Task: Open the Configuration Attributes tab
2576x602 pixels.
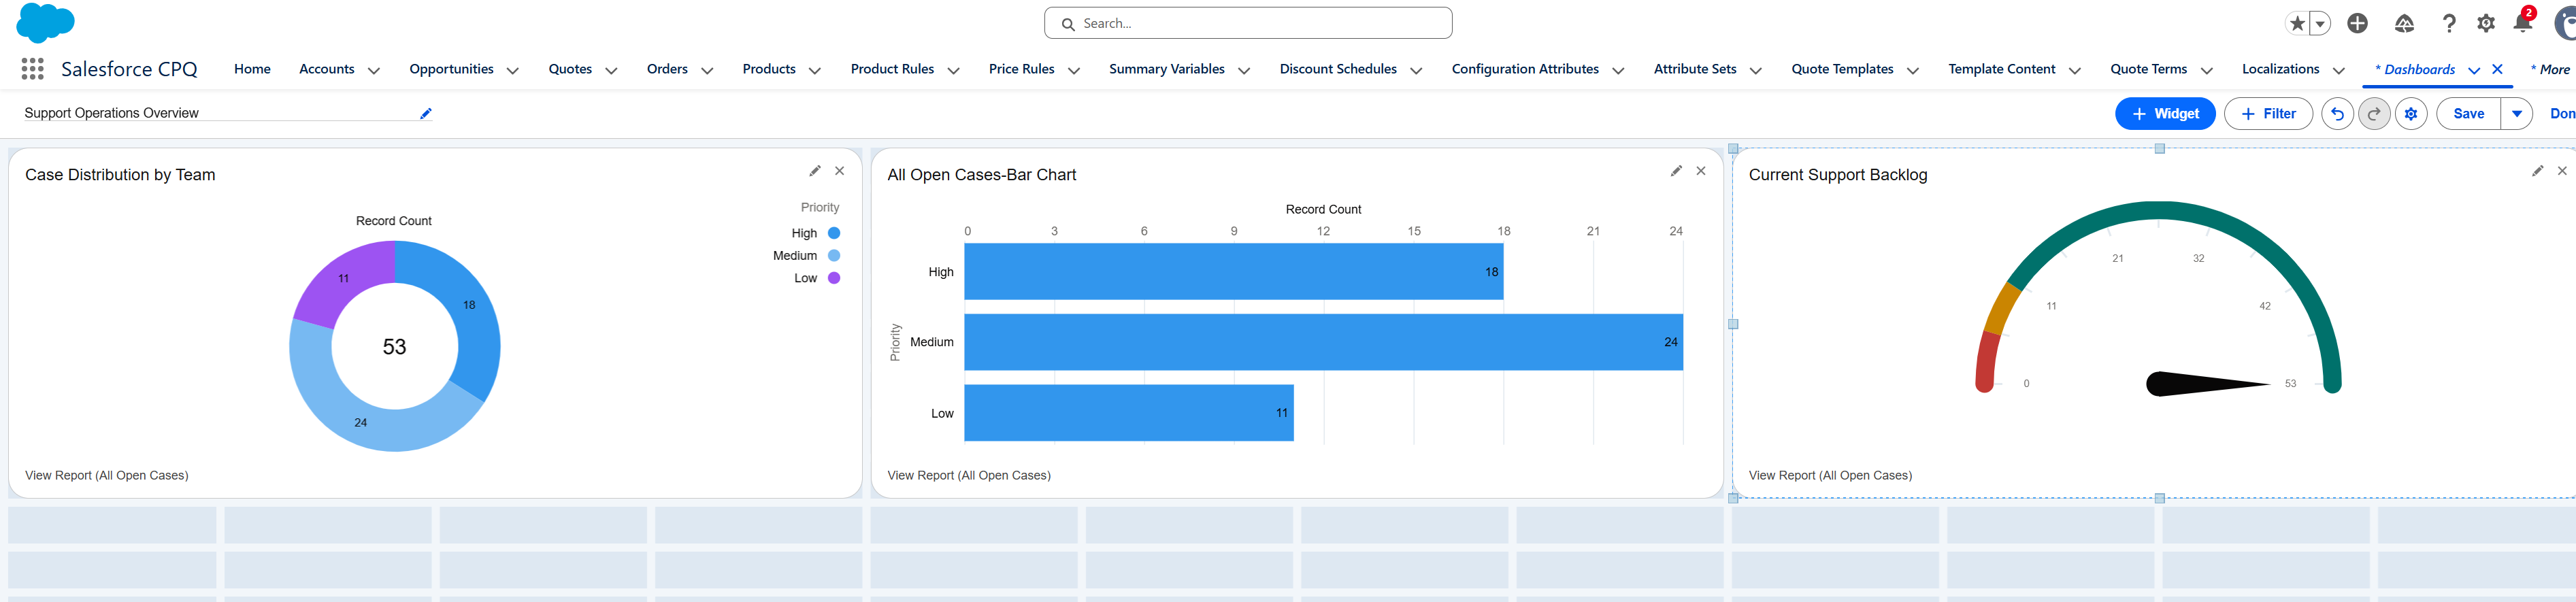Action: (x=1525, y=69)
